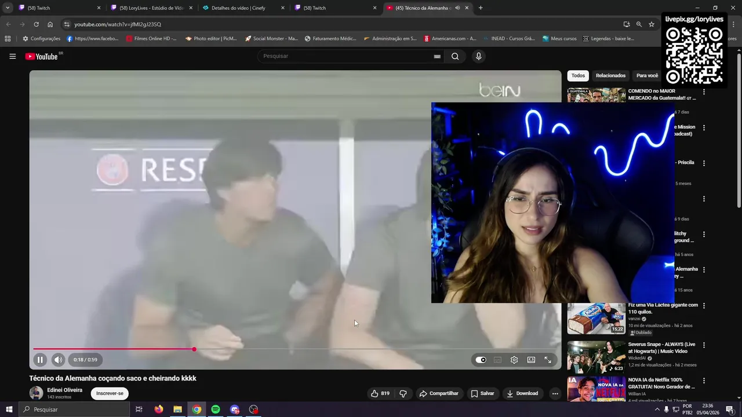Enter full screen mode
742x417 pixels.
point(548,360)
